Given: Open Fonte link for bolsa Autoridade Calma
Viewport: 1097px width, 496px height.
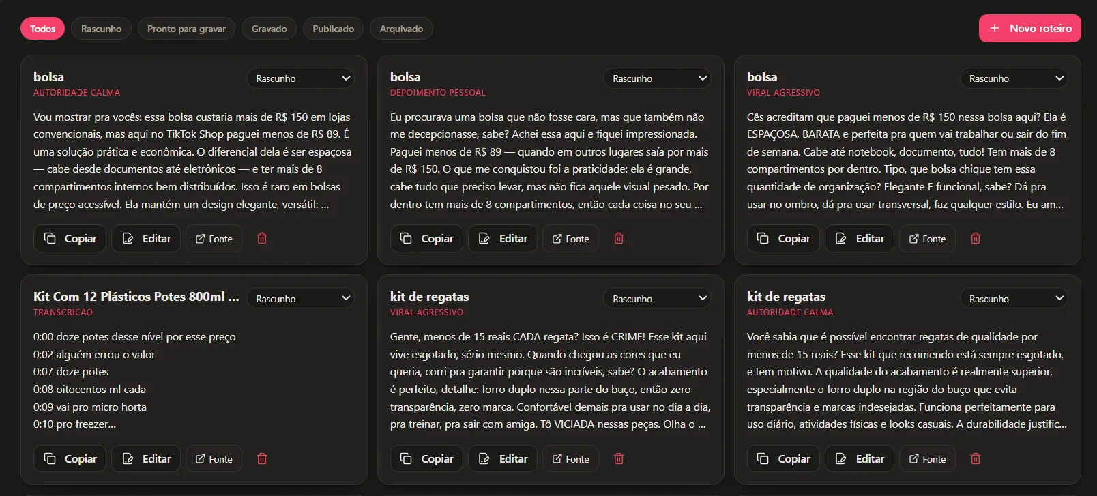Looking at the screenshot, I should tap(214, 238).
